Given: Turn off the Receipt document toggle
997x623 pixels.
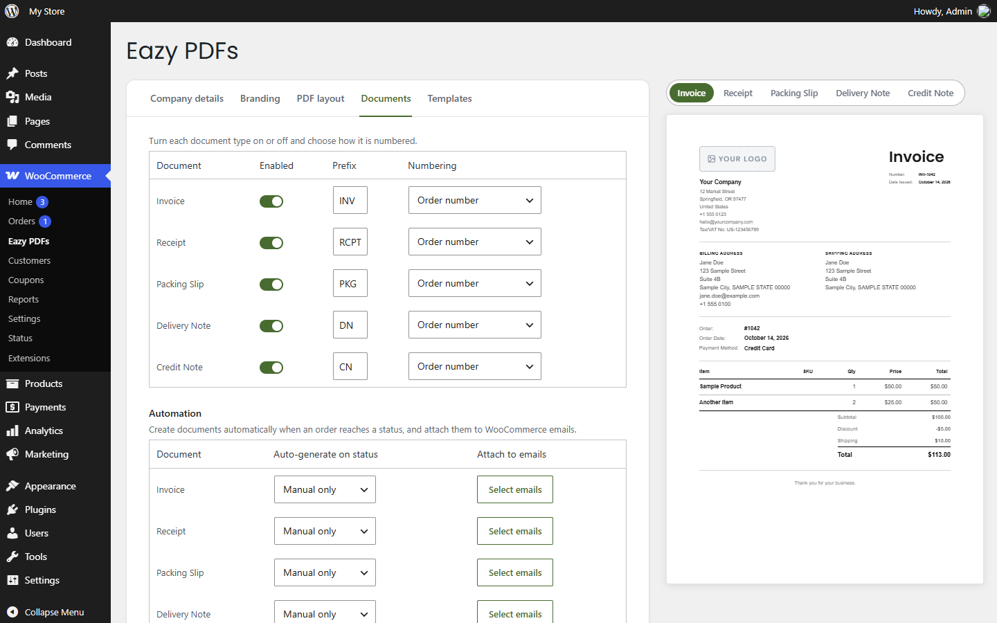Looking at the screenshot, I should [271, 243].
